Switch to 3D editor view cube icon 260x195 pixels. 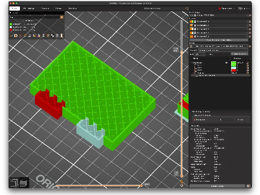14,183
